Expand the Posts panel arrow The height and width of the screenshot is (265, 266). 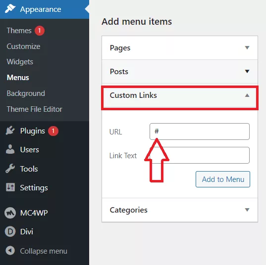tap(247, 71)
